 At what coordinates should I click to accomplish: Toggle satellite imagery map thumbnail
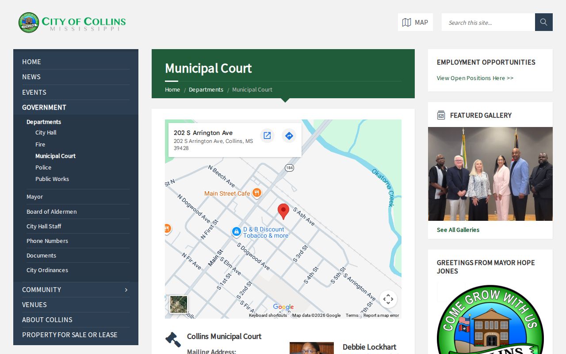[179, 304]
